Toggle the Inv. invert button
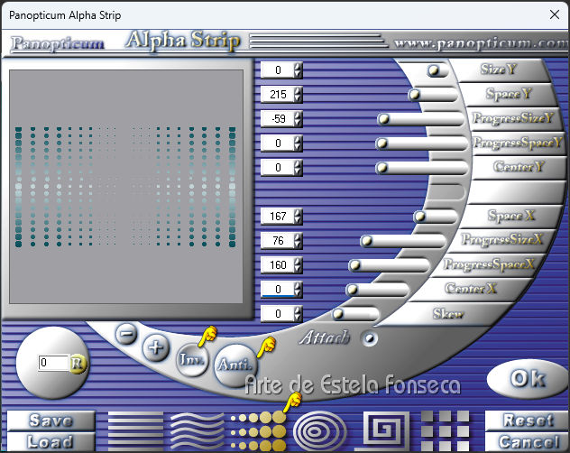 pos(192,359)
